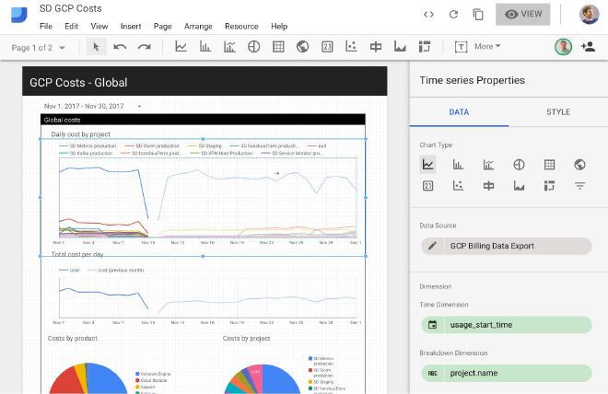Redo the last action
Screen dimensions: 608x394
(145, 47)
